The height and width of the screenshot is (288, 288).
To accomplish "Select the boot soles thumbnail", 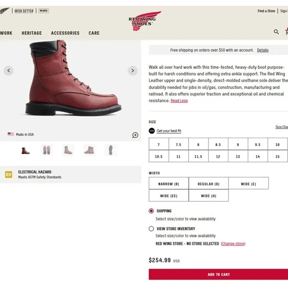I will (x=47, y=150).
